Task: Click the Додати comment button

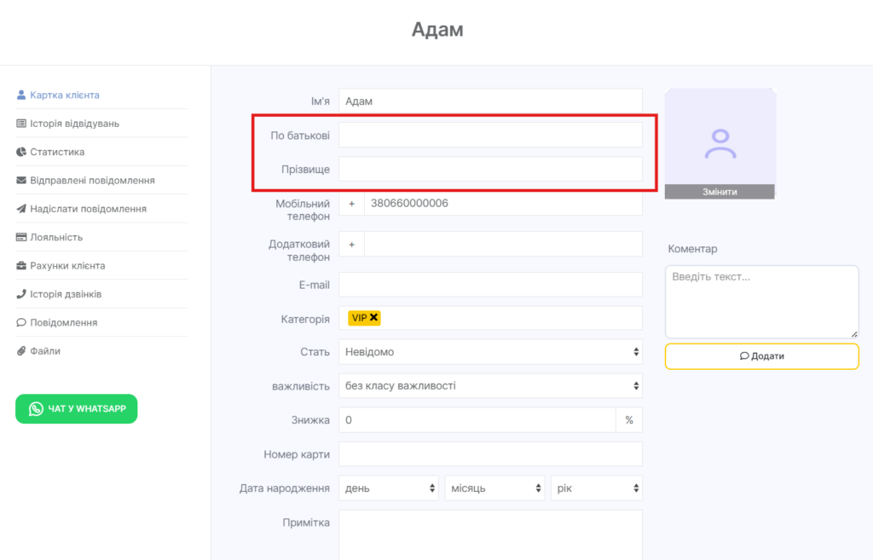Action: click(761, 356)
